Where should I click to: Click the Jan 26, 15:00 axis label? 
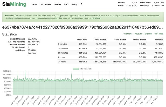pyautogui.click(x=15, y=100)
